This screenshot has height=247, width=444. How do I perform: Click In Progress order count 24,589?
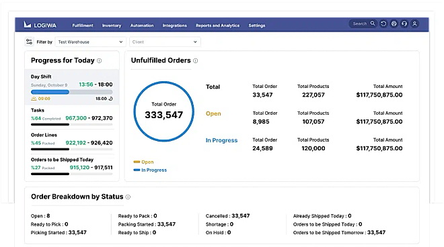(x=262, y=148)
